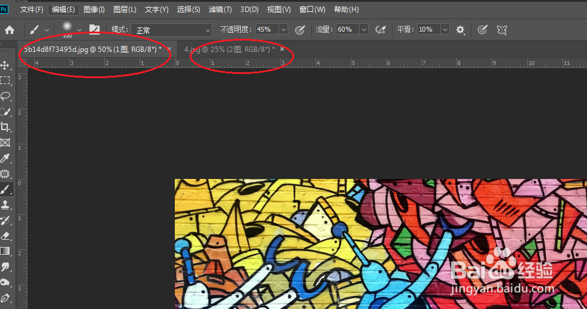Image resolution: width=587 pixels, height=309 pixels.
Task: Click on the graffiti image canvas
Action: click(381, 244)
